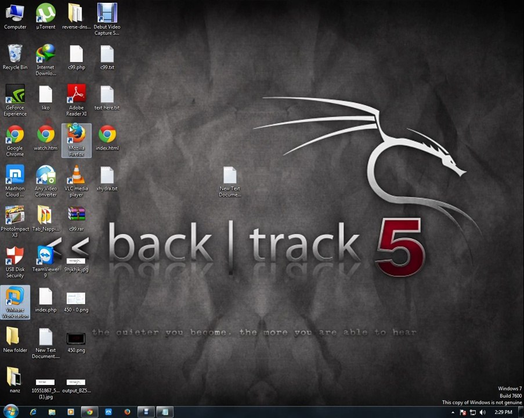Select the c99.rar archive
524x418 pixels.
pos(76,219)
